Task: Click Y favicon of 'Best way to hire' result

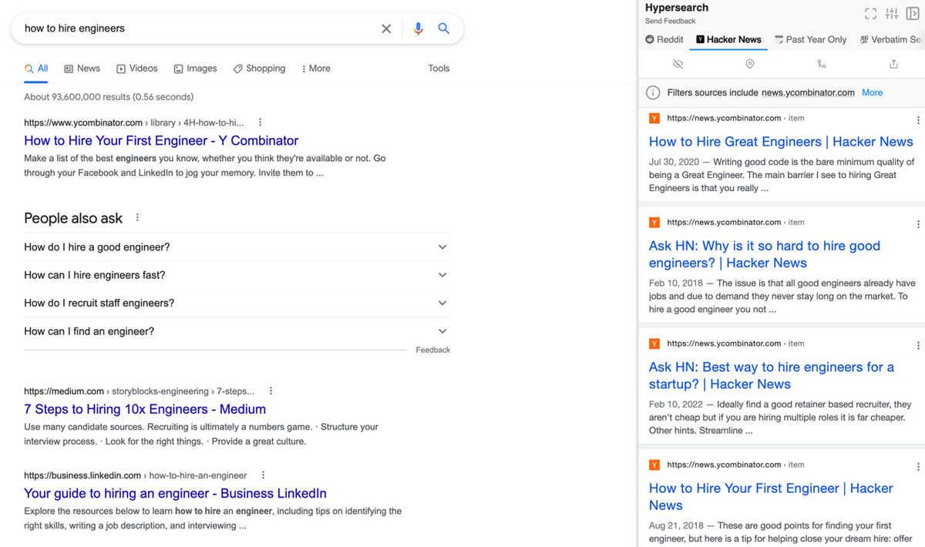Action: coord(654,344)
